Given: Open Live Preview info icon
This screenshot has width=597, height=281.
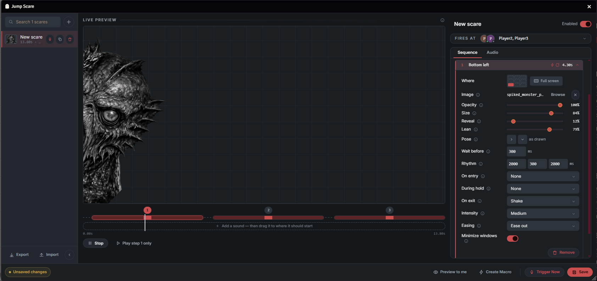Looking at the screenshot, I should (x=442, y=20).
